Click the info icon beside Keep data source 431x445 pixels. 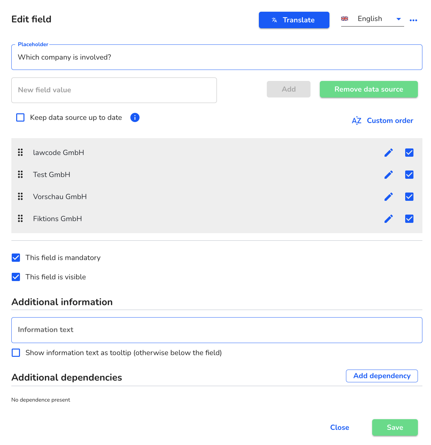[135, 117]
